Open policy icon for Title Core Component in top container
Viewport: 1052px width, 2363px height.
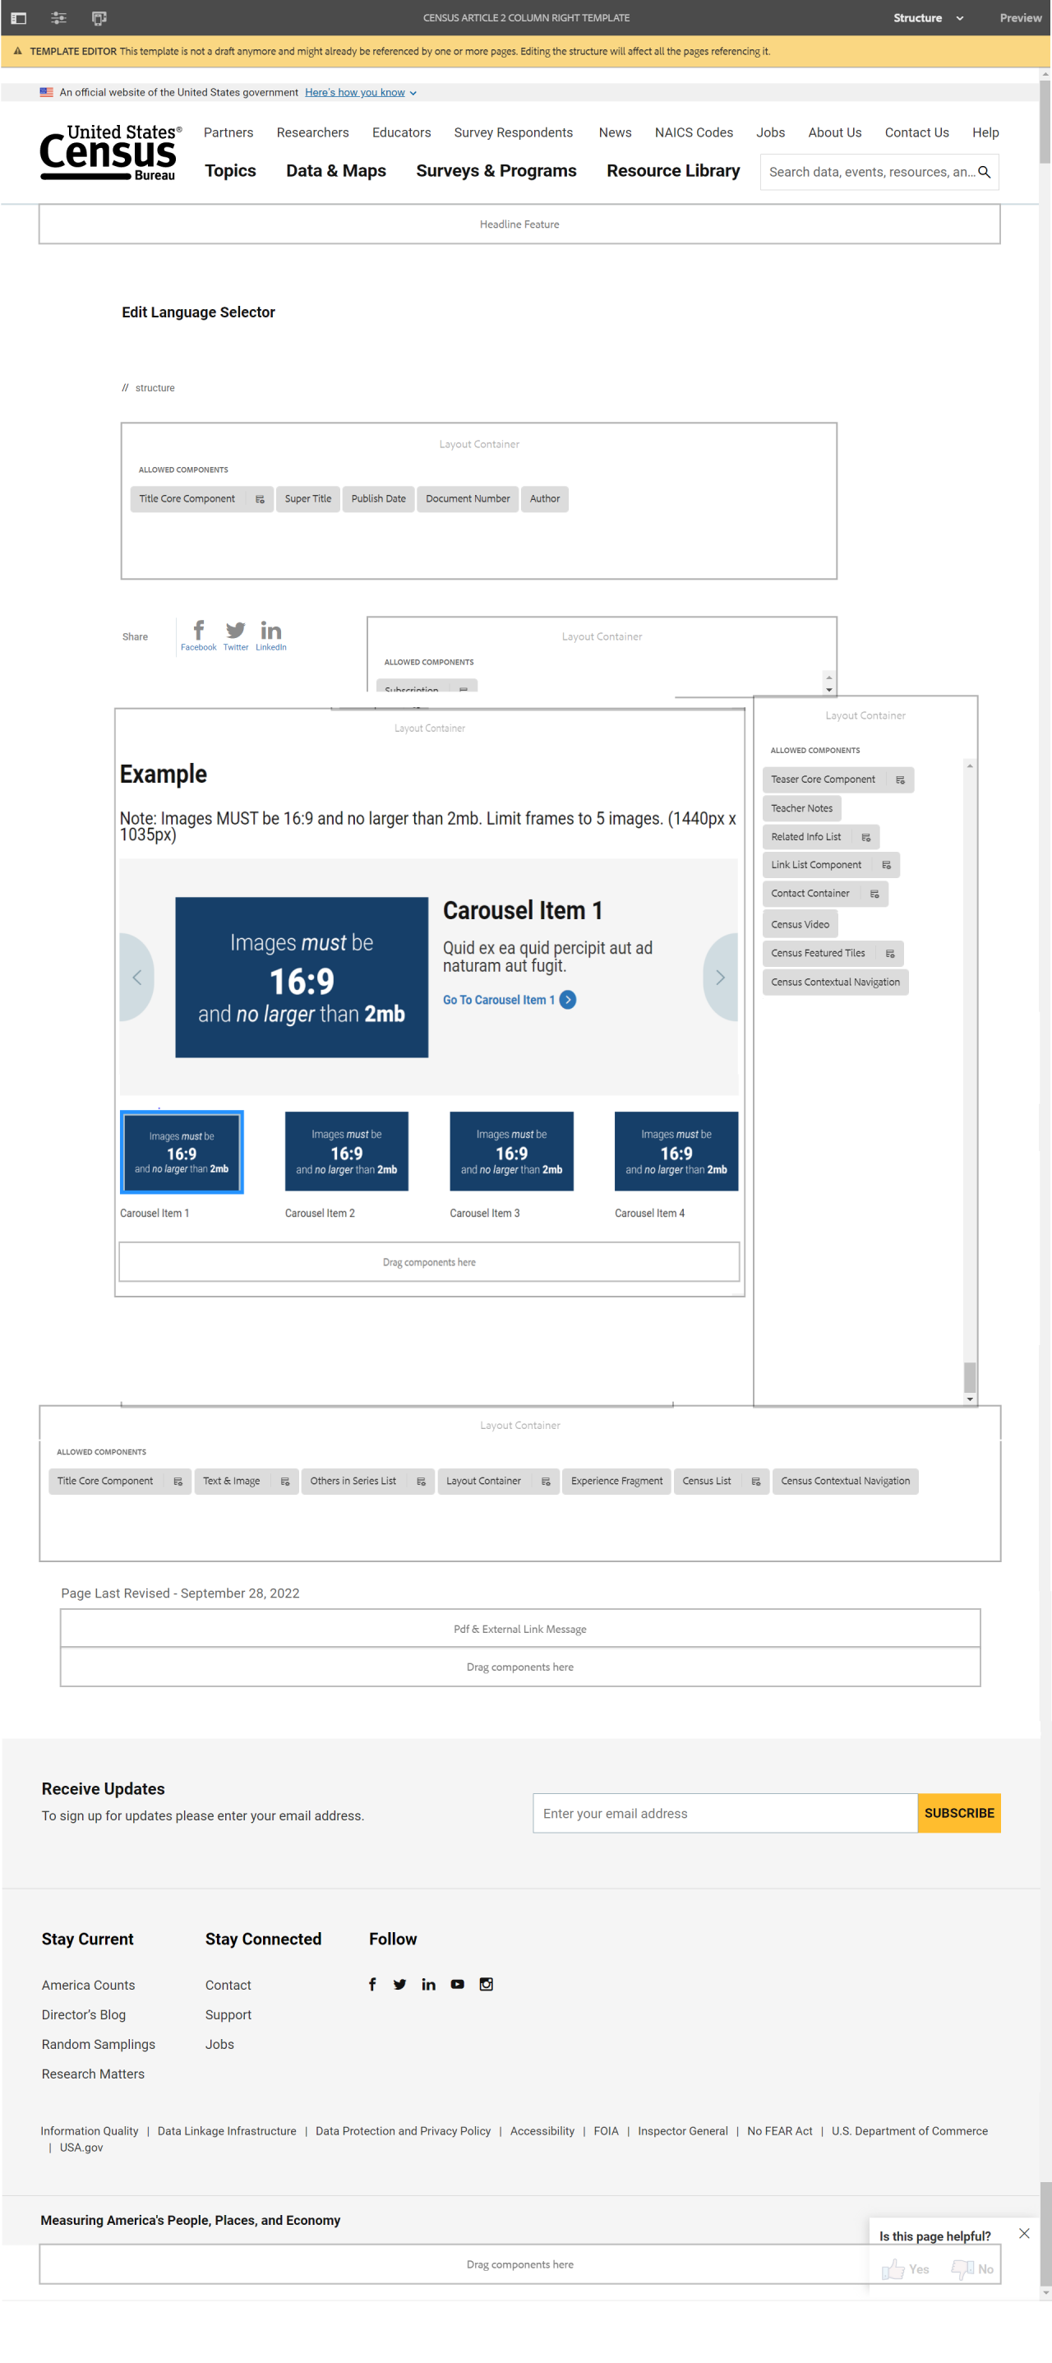[x=260, y=499]
